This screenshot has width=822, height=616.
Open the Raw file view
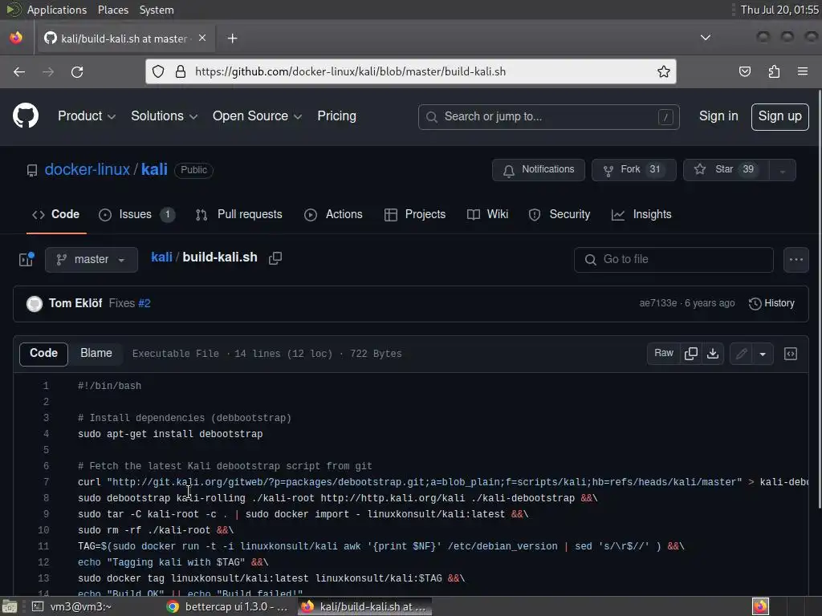(664, 354)
